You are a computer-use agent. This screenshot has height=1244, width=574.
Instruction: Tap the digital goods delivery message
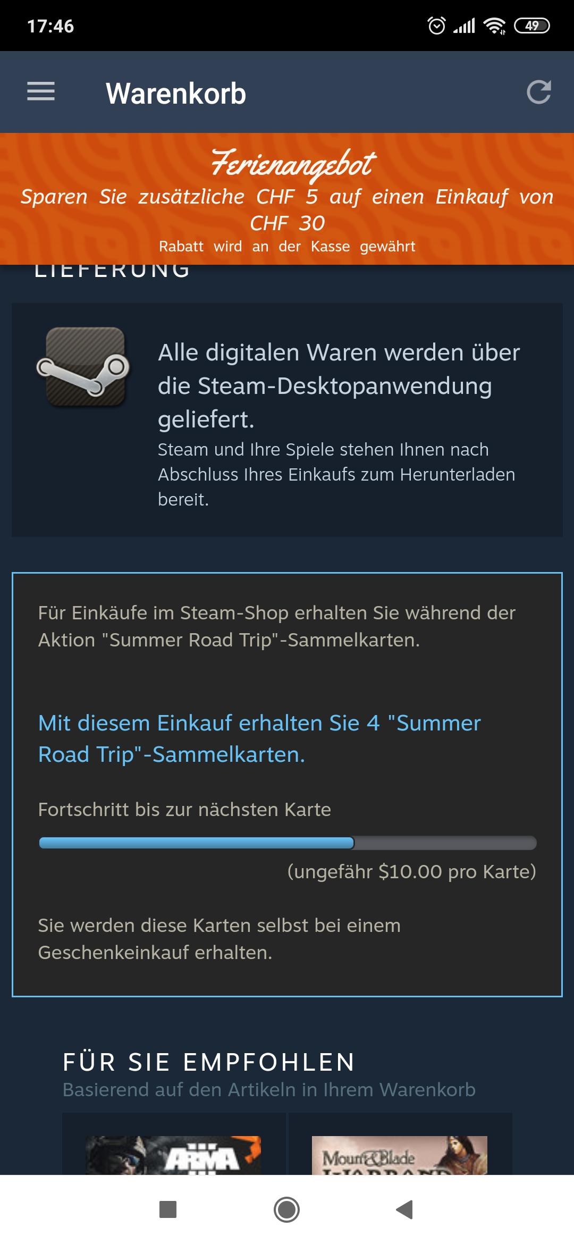(339, 385)
